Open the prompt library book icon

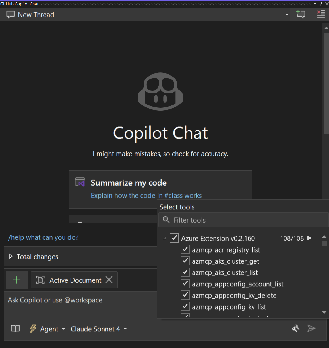point(15,329)
